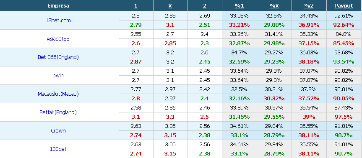Click 12bet.com's red 3.1 draw odds
The width and height of the screenshot is (362, 158).
[x=170, y=25]
